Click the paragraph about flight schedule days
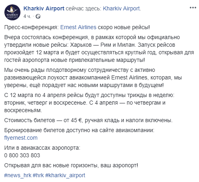This screenshot has width=199, height=182. pyautogui.click(x=89, y=103)
